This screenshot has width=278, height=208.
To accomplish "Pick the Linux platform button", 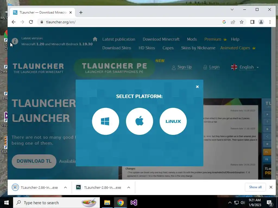I will 173,121.
